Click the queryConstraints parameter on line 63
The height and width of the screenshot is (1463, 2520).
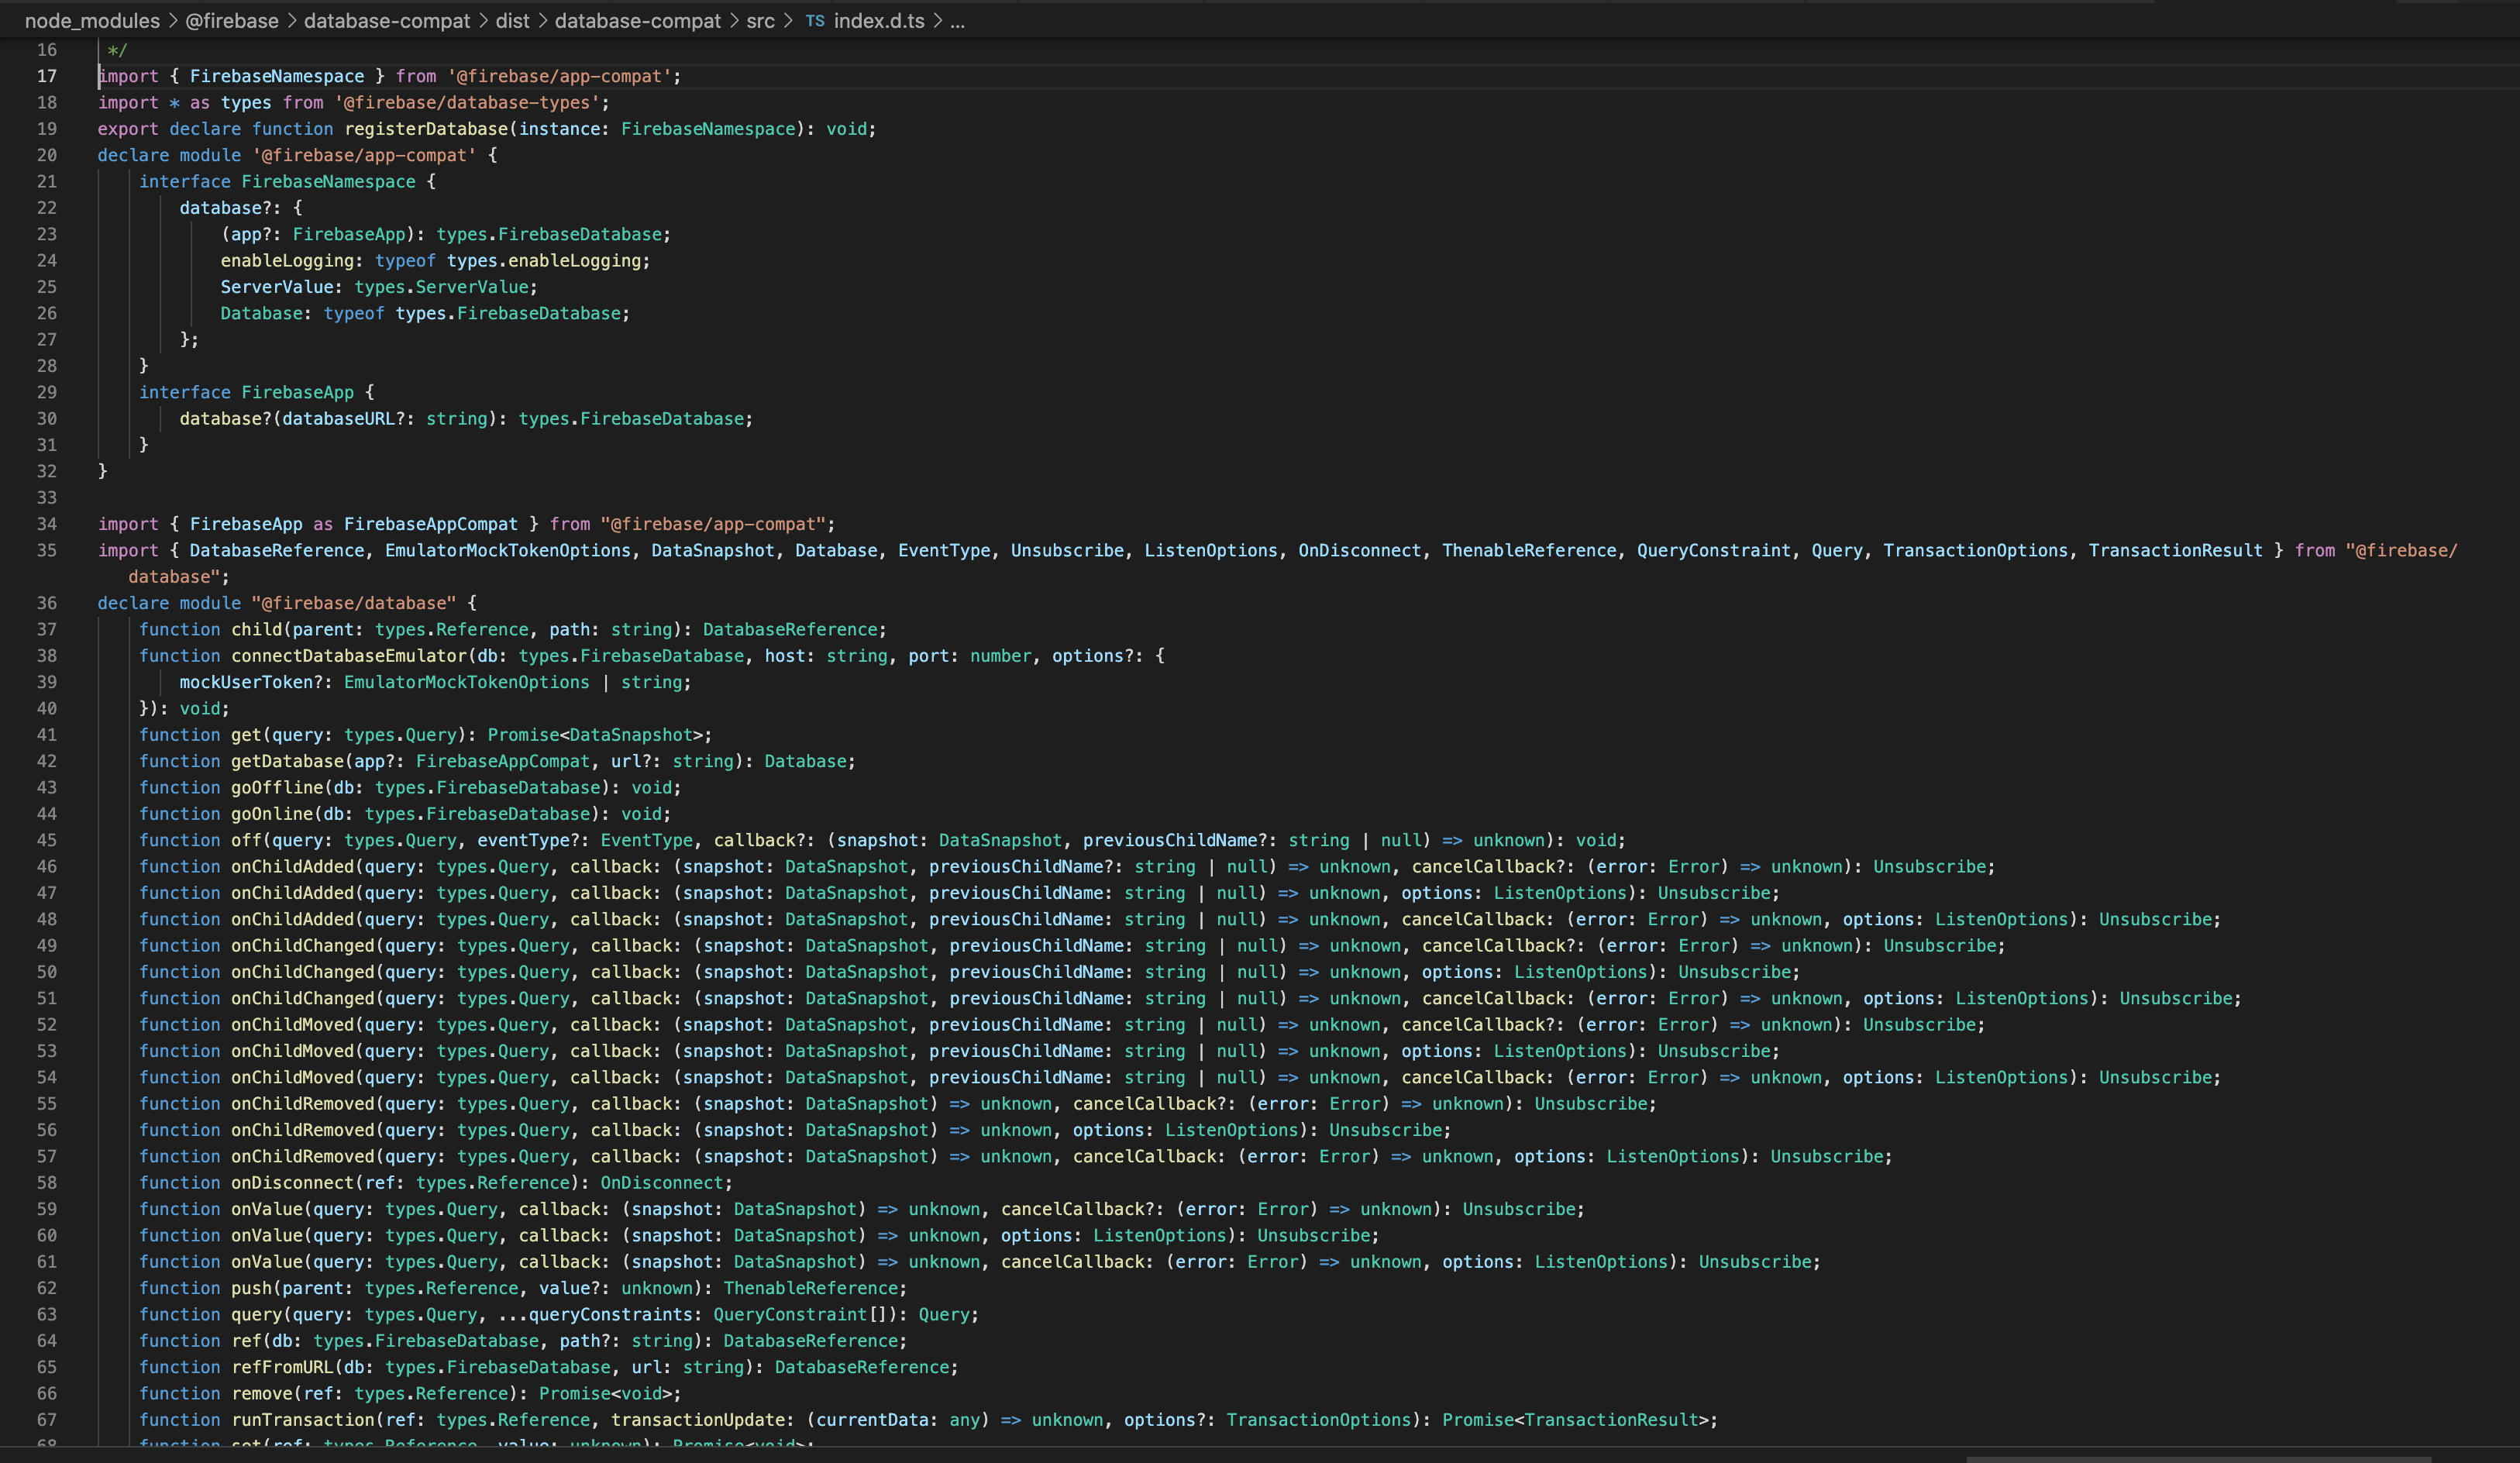[x=610, y=1314]
